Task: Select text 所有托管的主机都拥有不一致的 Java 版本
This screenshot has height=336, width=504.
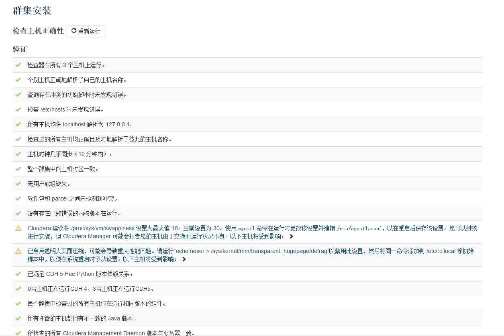Action: coord(82,318)
